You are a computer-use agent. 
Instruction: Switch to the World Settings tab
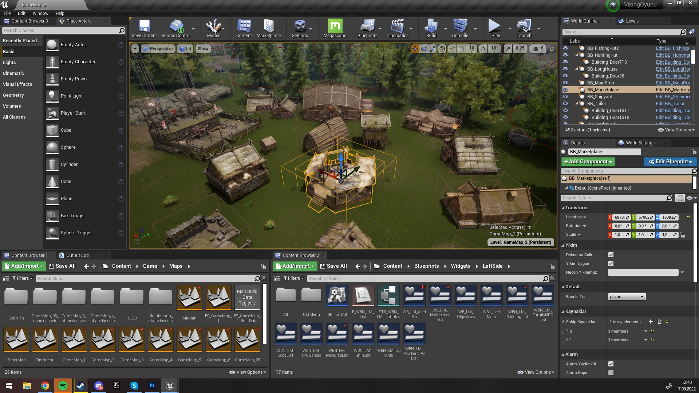[640, 143]
